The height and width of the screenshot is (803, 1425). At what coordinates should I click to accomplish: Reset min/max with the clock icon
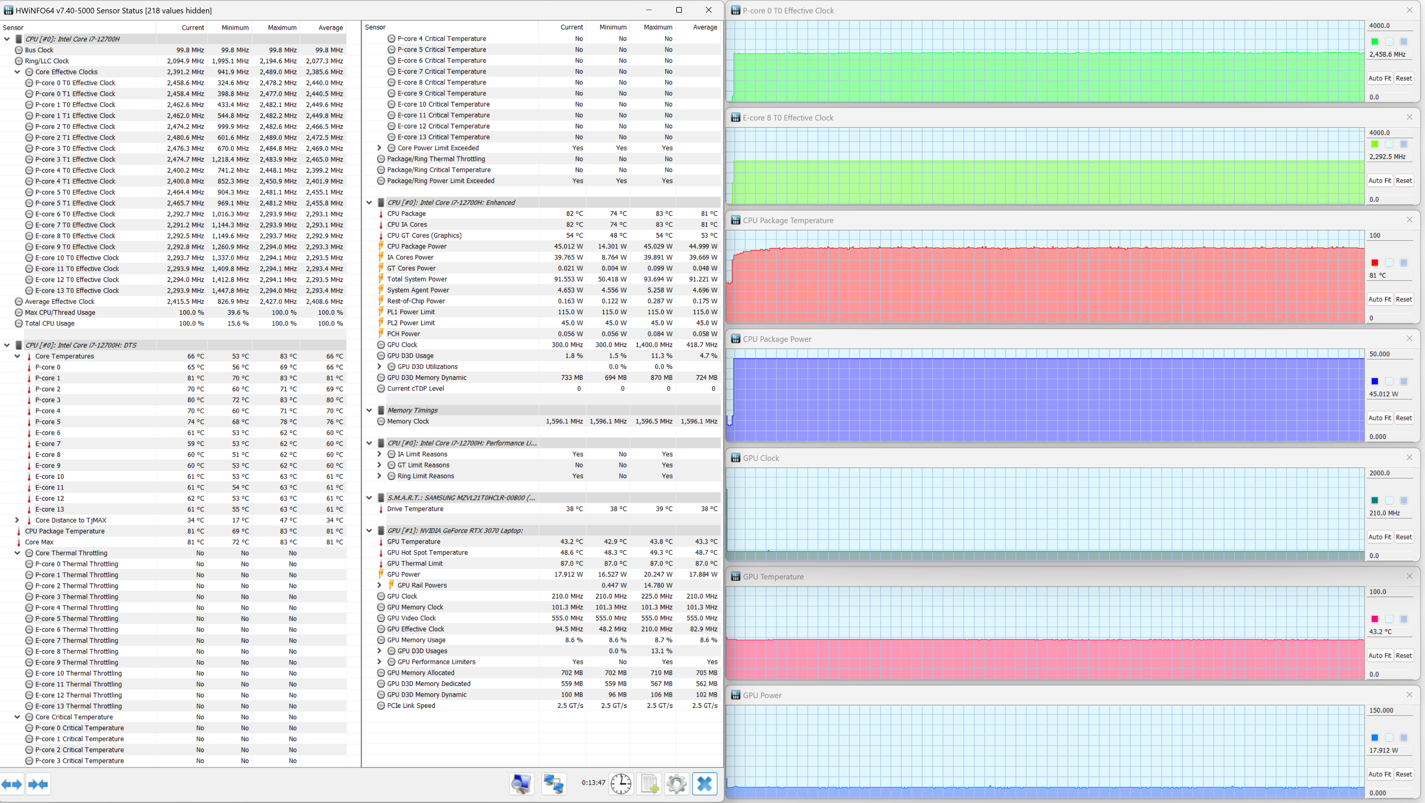(x=620, y=784)
